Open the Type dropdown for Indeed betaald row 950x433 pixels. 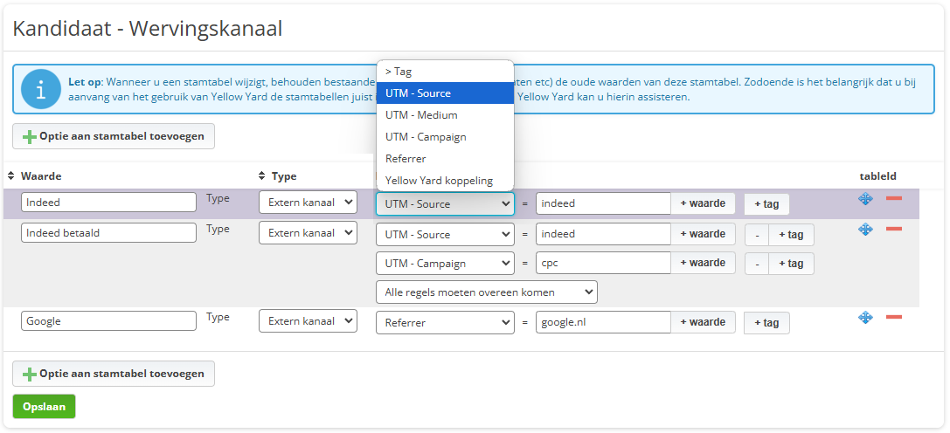(308, 232)
